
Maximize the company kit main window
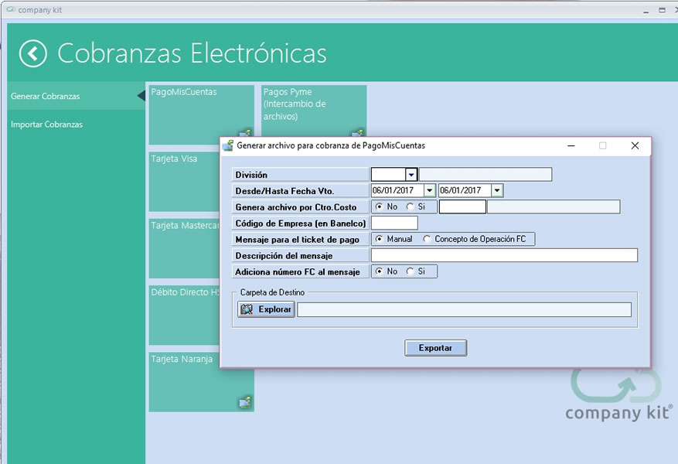tap(662, 10)
